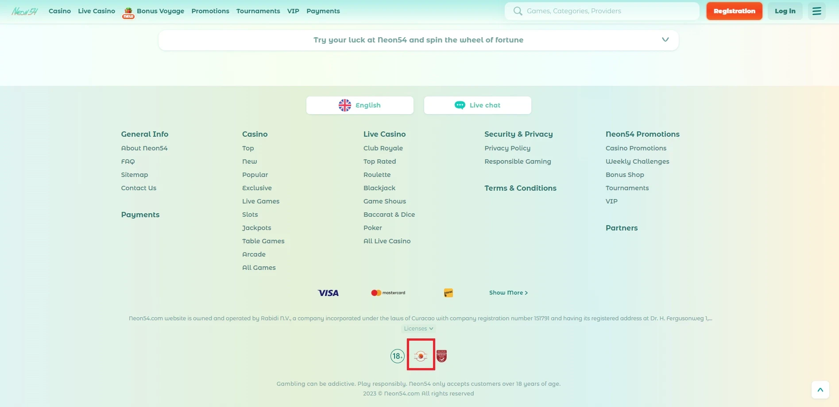
Task: Open the Game Shows link
Action: point(385,201)
